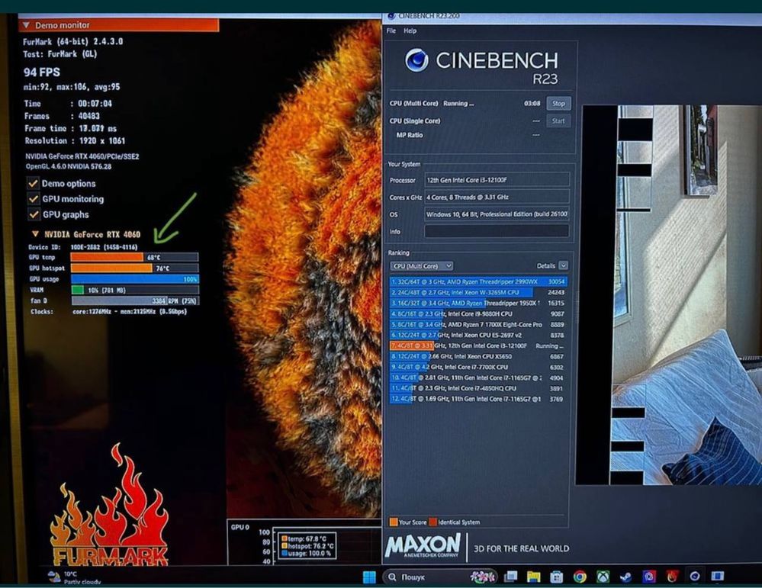The width and height of the screenshot is (762, 588).
Task: Open the CPU (Multi Core) ranking dropdown
Action: tap(421, 266)
